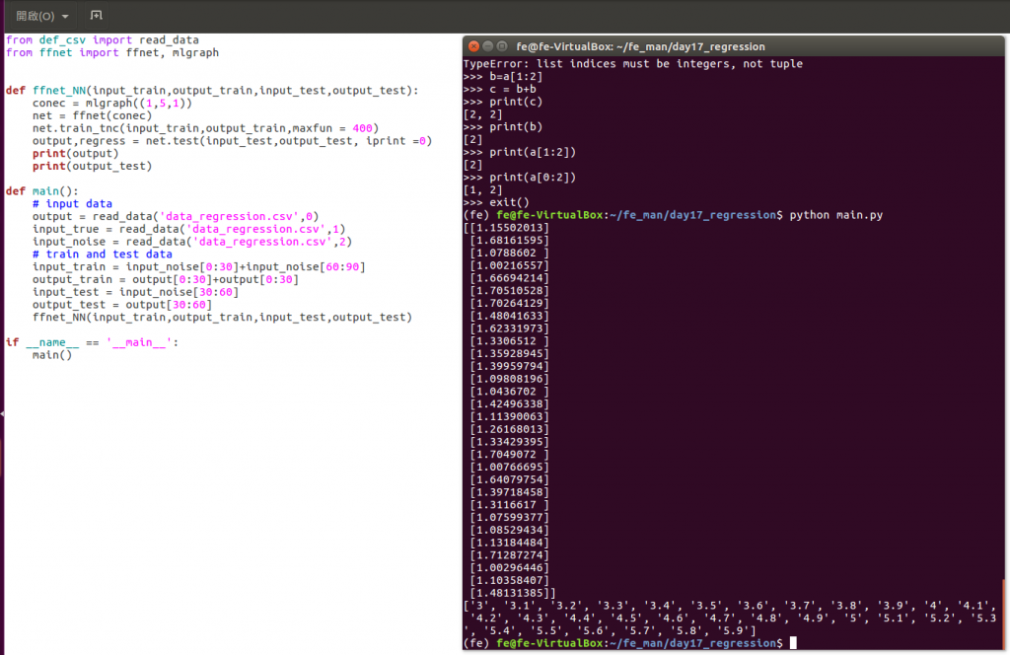Click the 'TypeError: list indices must be integers' message
This screenshot has height=655, width=1010.
coord(633,64)
